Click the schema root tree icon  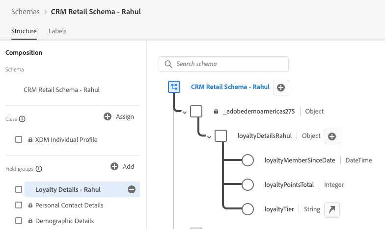[174, 87]
